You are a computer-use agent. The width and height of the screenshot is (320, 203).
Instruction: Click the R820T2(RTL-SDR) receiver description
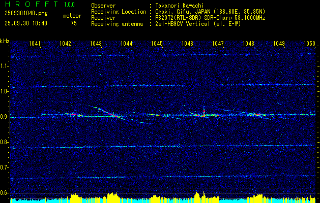click(x=210, y=18)
